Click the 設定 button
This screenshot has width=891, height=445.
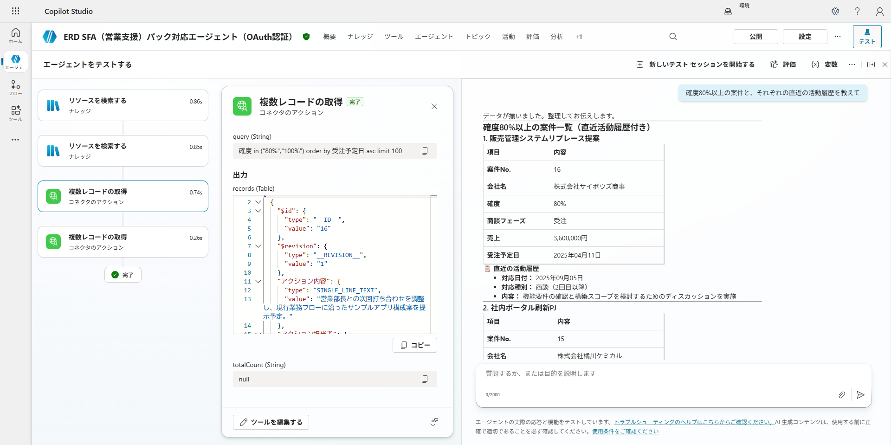tap(805, 37)
